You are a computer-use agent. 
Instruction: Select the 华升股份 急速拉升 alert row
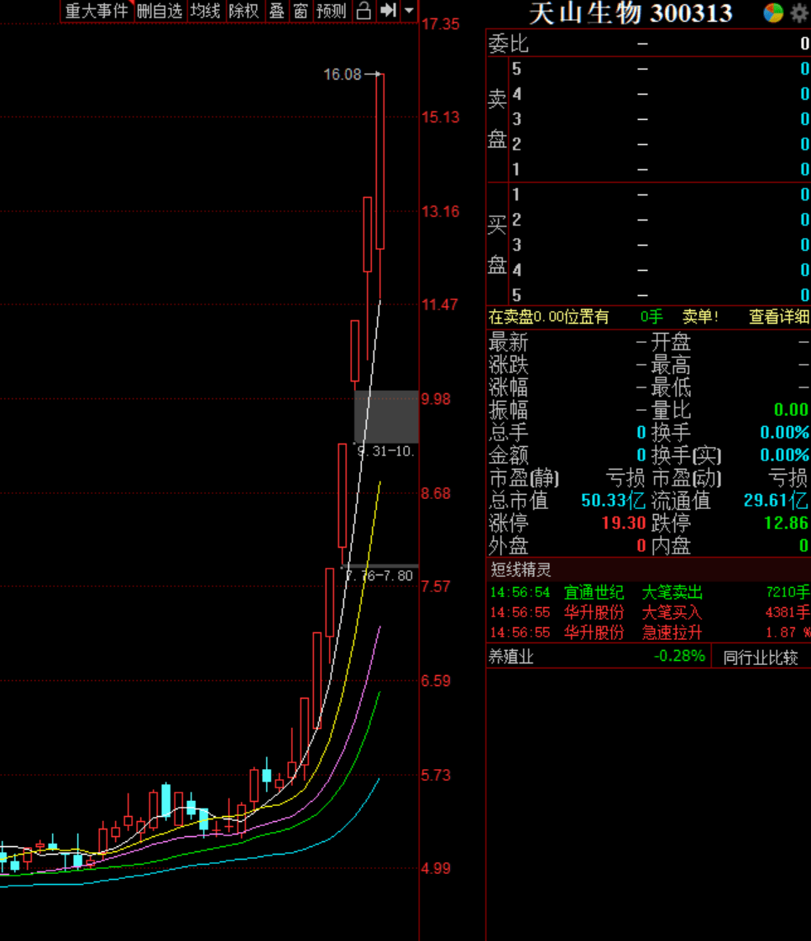coord(650,632)
